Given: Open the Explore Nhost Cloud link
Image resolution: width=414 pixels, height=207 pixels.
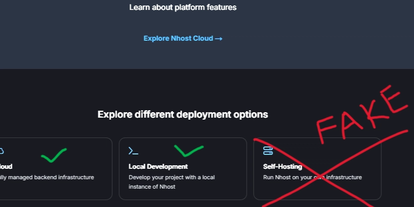Looking at the screenshot, I should (x=183, y=39).
